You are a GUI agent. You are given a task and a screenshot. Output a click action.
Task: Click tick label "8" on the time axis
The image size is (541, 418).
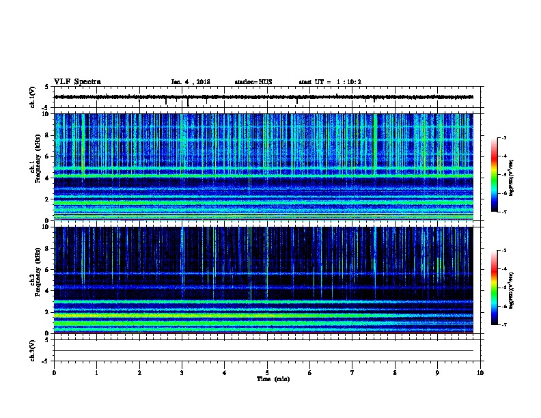[x=395, y=373]
